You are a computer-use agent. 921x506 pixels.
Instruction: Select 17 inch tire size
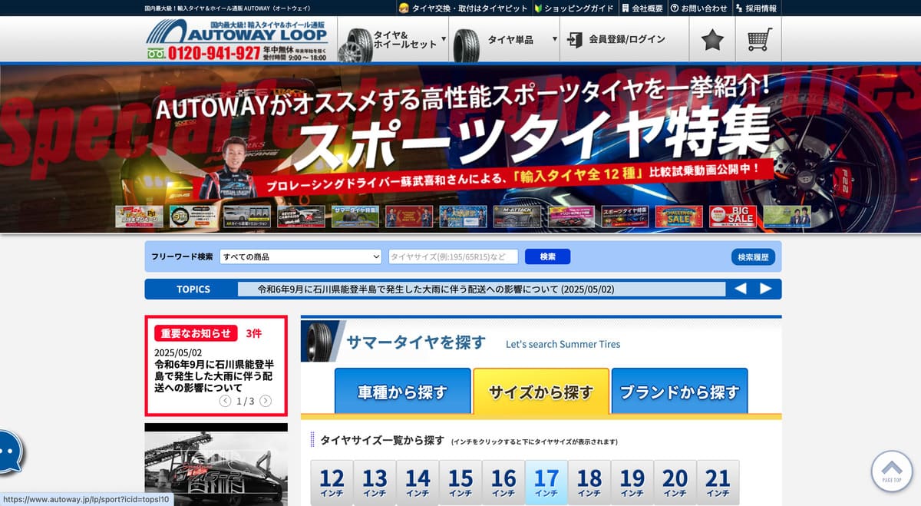coord(546,482)
